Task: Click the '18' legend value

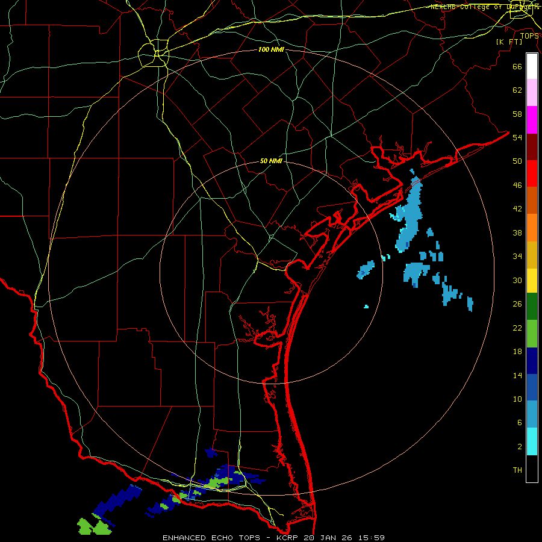Action: pos(517,352)
